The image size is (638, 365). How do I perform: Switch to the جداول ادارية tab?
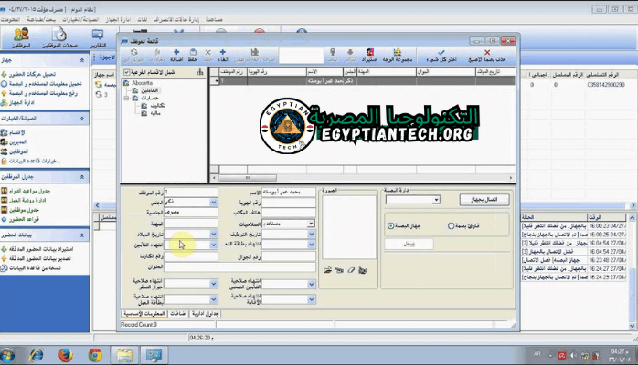tap(206, 314)
